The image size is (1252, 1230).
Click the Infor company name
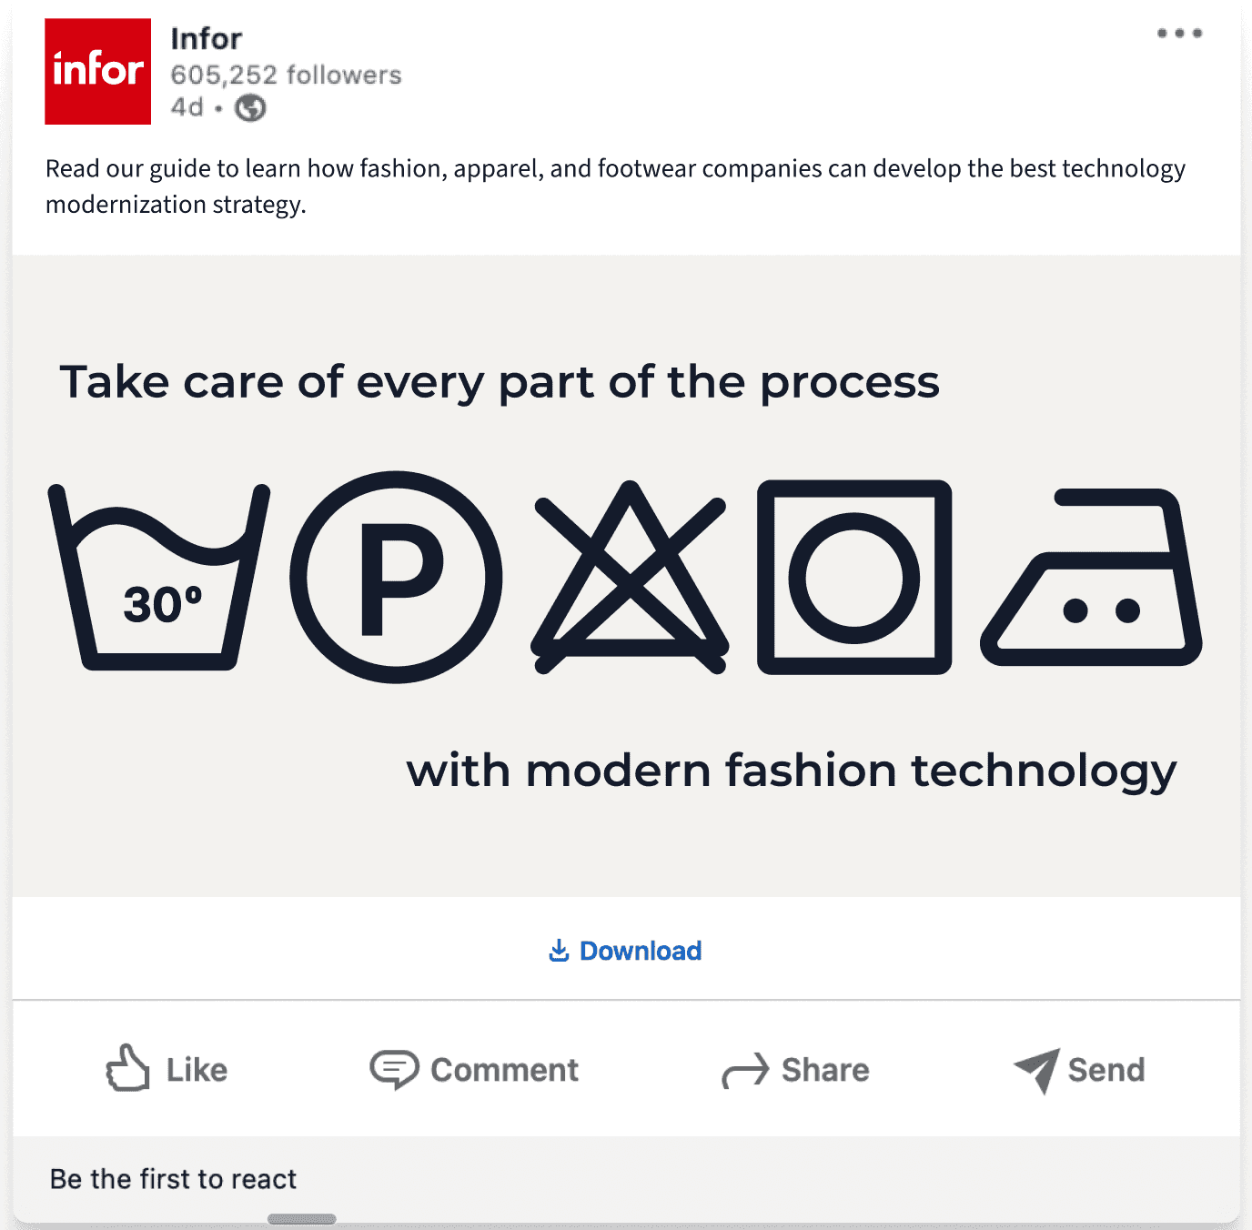point(206,39)
